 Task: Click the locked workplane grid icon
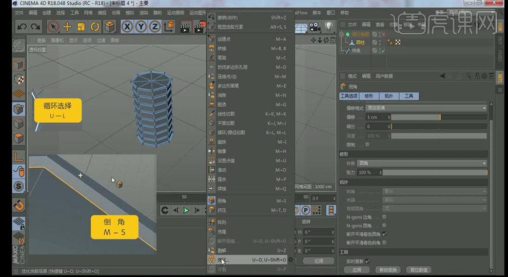pos(19,223)
